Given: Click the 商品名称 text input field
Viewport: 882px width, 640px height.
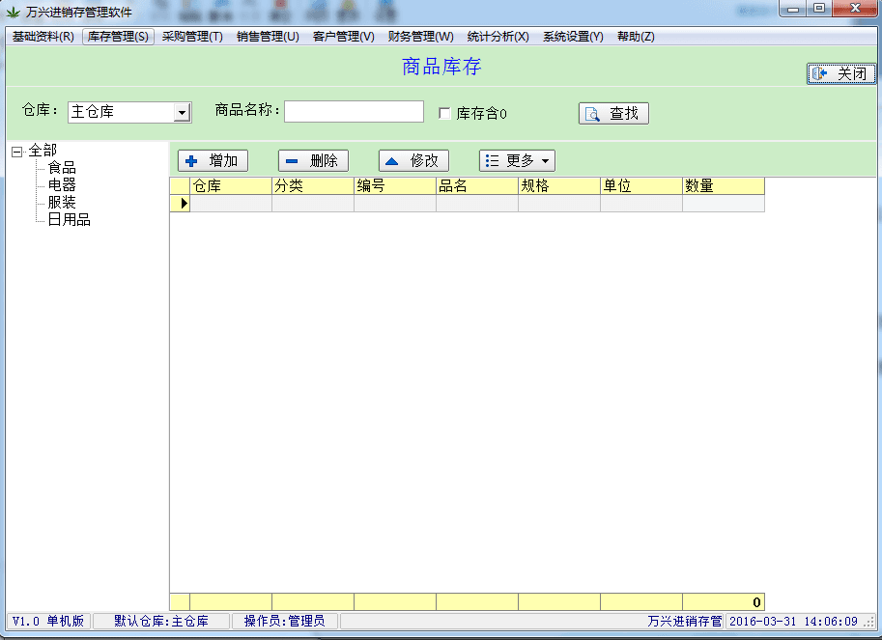Looking at the screenshot, I should point(354,112).
